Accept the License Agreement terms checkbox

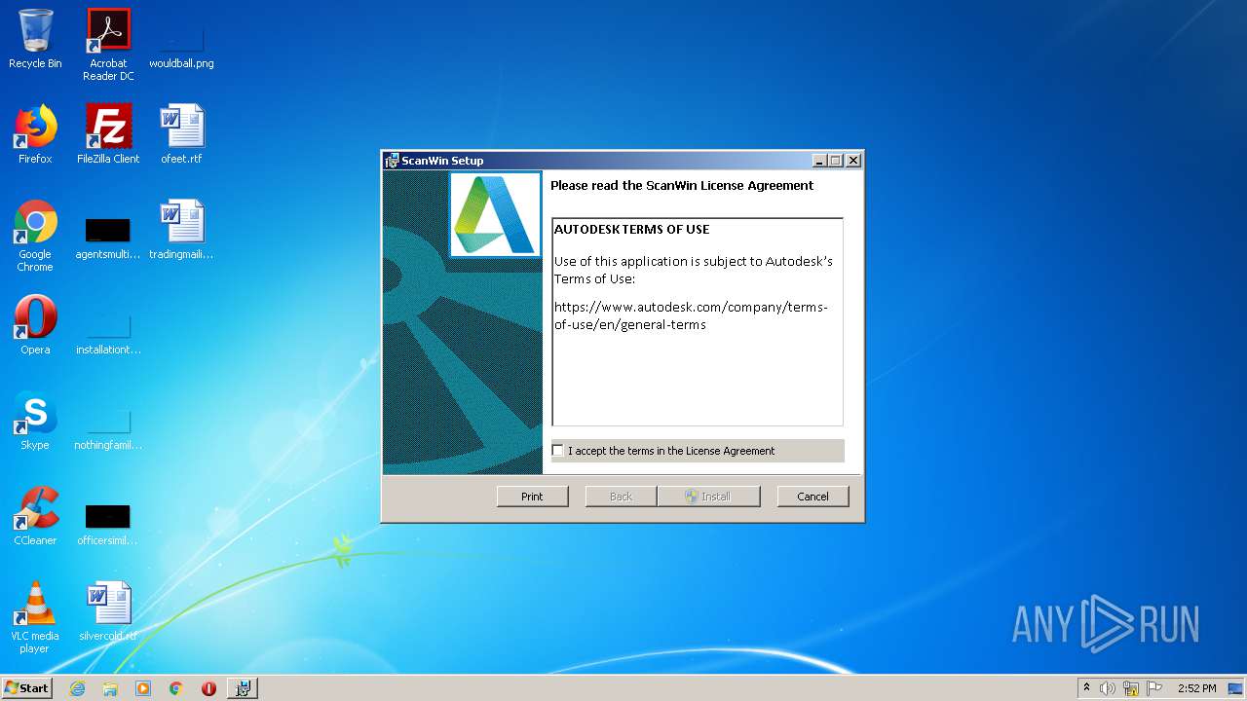click(x=558, y=451)
